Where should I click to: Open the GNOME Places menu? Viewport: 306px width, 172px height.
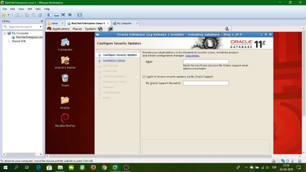pyautogui.click(x=77, y=29)
